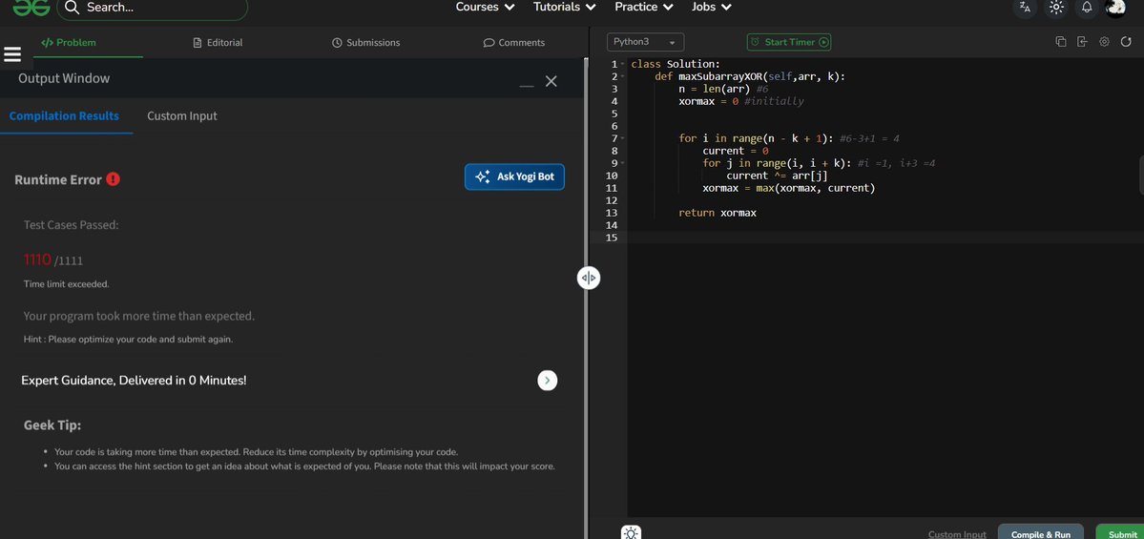Switch to the Comments tab

click(x=513, y=42)
